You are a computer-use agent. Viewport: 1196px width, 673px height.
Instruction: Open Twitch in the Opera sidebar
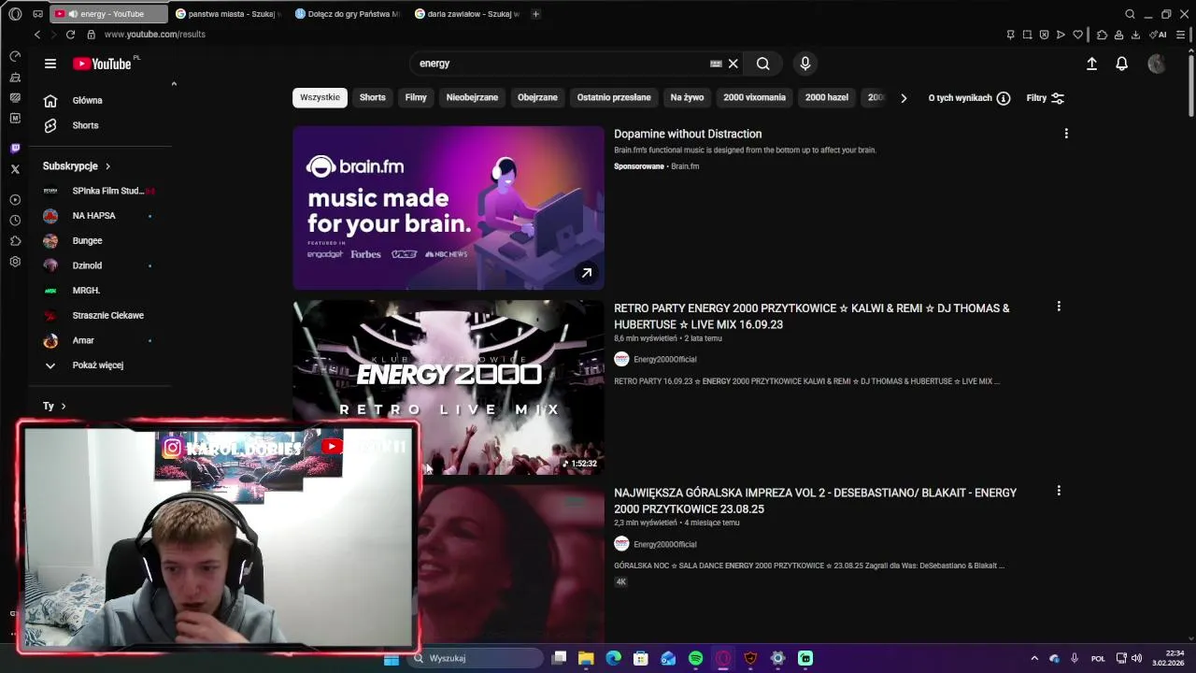click(x=15, y=149)
